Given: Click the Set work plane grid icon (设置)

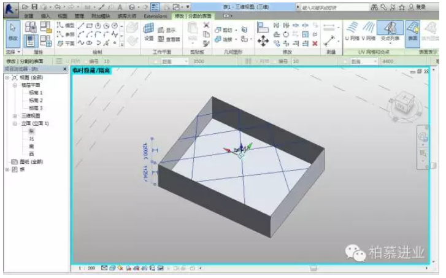Looking at the screenshot, I should (x=148, y=32).
